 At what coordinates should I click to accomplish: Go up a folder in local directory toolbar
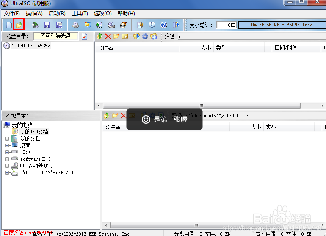tap(107, 115)
